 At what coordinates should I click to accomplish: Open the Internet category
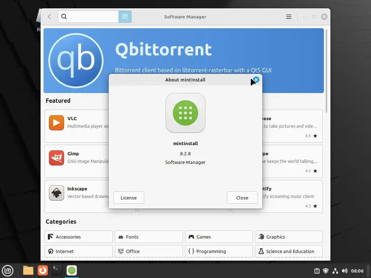pyautogui.click(x=79, y=251)
